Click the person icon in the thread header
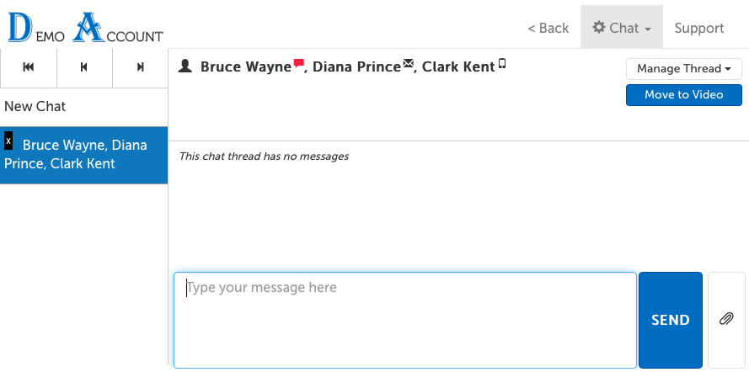Screen dimensions: 749x372 tap(186, 66)
